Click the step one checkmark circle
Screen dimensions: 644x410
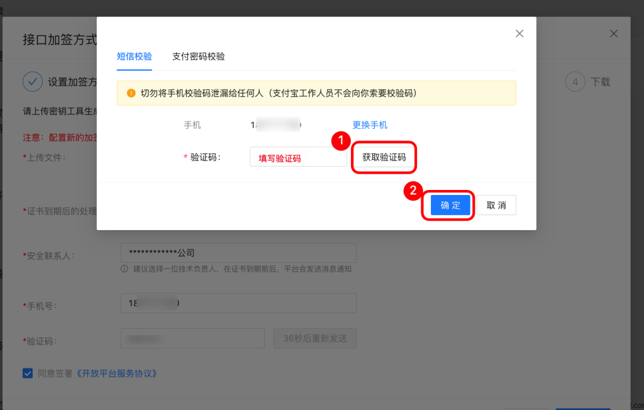click(x=32, y=82)
